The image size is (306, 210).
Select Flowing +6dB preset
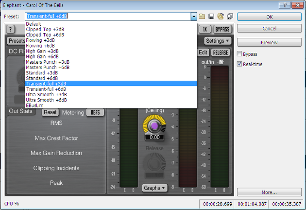pyautogui.click(x=111, y=46)
